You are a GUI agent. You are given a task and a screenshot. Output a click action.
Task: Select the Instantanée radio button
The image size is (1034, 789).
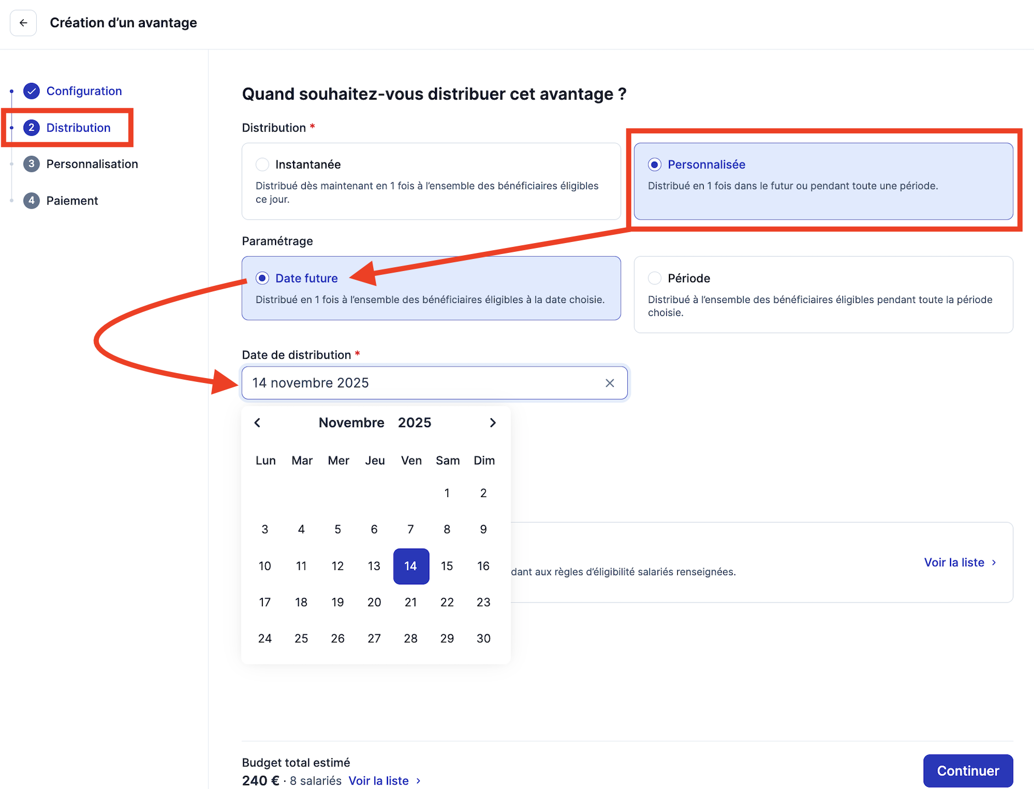coord(262,165)
